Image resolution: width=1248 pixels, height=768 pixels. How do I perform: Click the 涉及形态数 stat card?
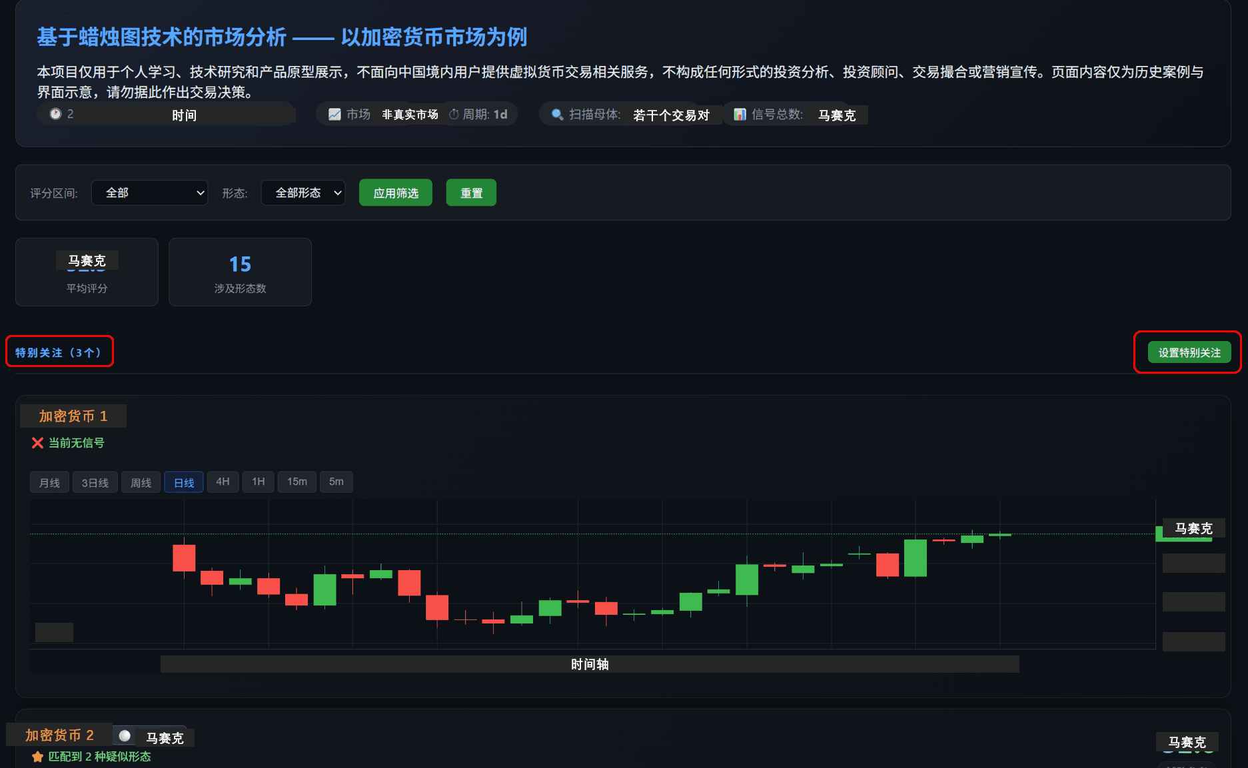(240, 272)
